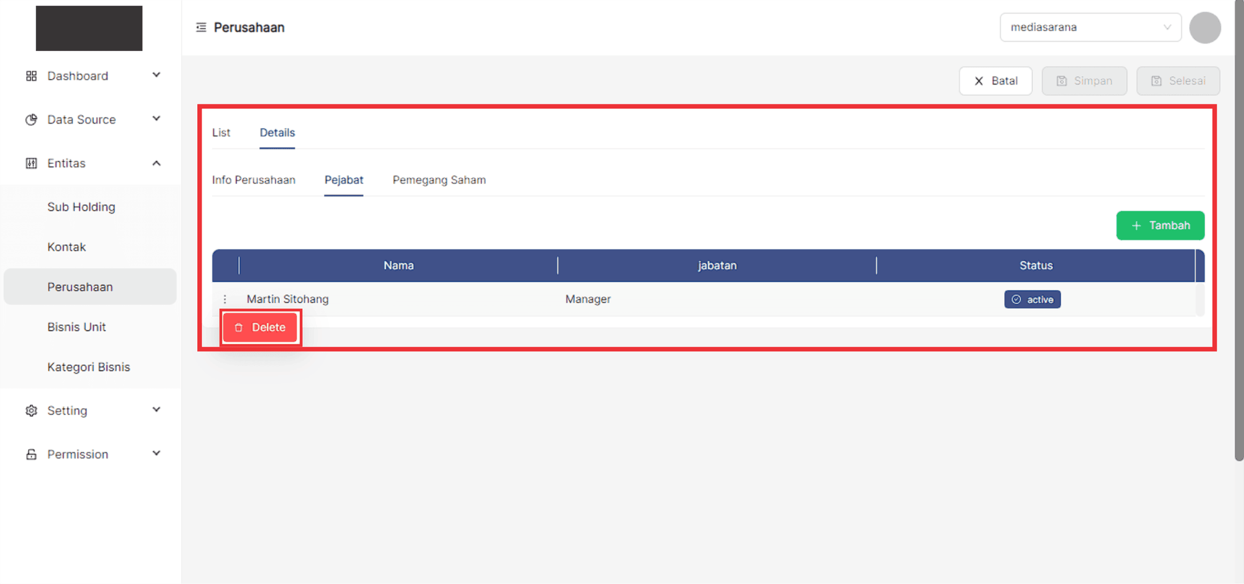The width and height of the screenshot is (1244, 584).
Task: Expand the Permission menu chevron
Action: (x=157, y=454)
